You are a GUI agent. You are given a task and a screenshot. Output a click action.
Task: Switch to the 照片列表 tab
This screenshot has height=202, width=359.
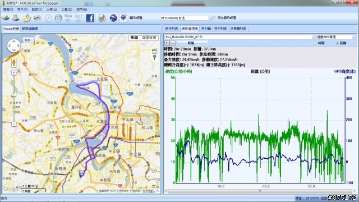[x=220, y=29]
